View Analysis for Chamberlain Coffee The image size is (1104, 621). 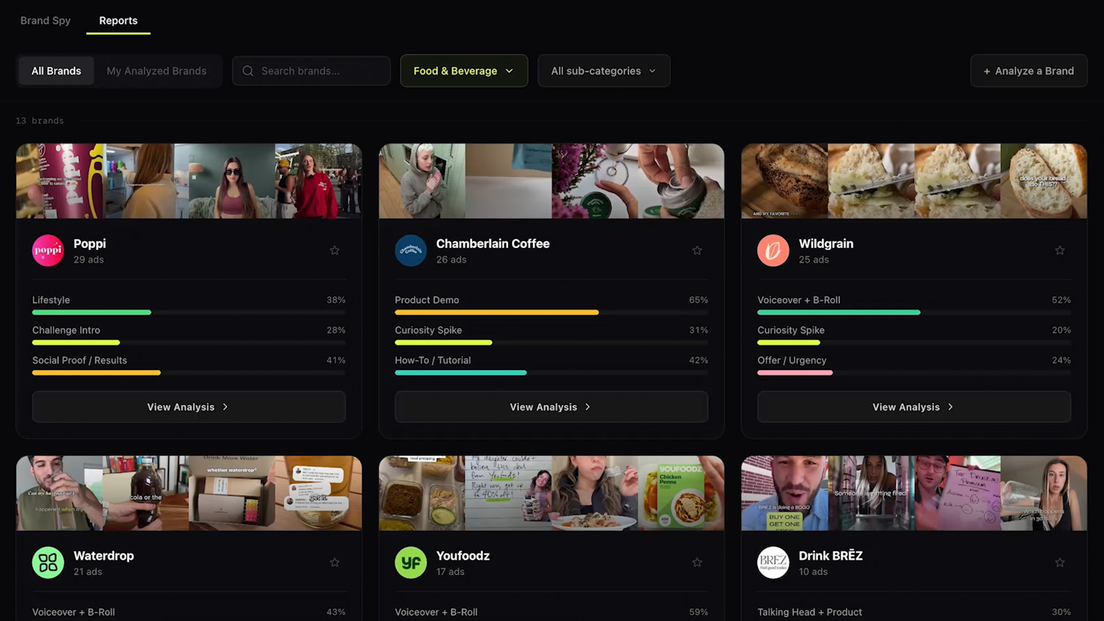(551, 407)
